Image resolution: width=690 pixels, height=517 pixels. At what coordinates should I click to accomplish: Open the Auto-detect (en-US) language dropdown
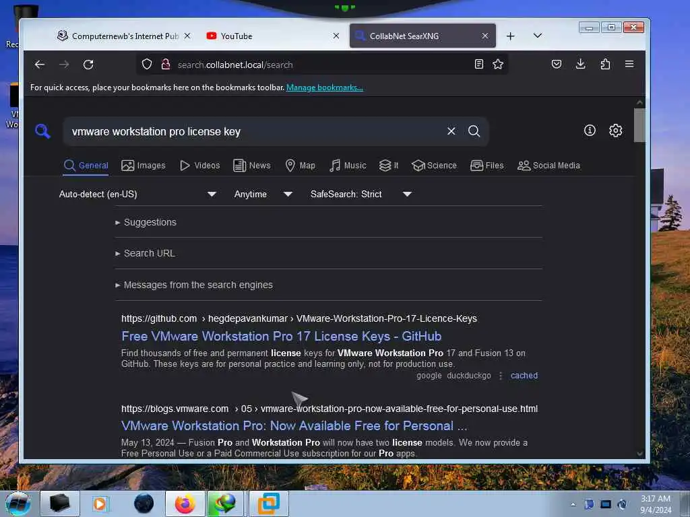pyautogui.click(x=137, y=195)
